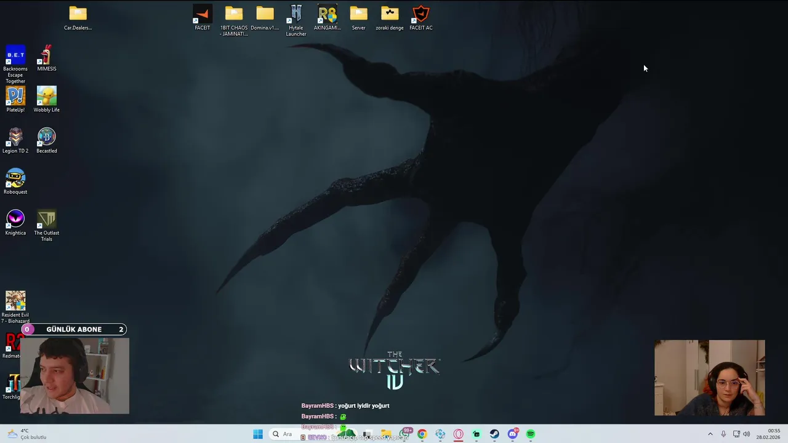The height and width of the screenshot is (443, 788).
Task: Click the GÜNLÜK ABONE counter bar
Action: pos(74,329)
